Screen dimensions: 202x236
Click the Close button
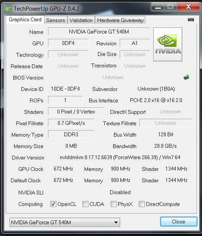(179, 222)
